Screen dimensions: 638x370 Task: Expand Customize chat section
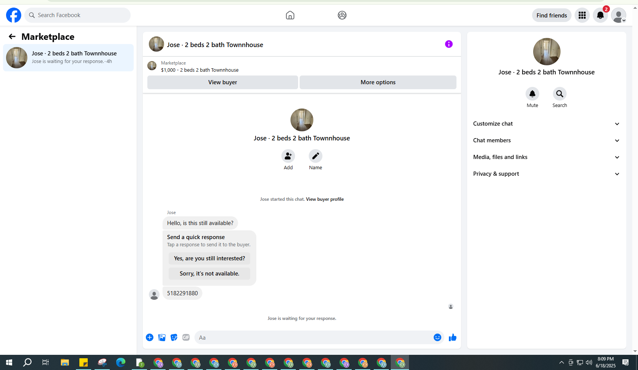(x=546, y=124)
